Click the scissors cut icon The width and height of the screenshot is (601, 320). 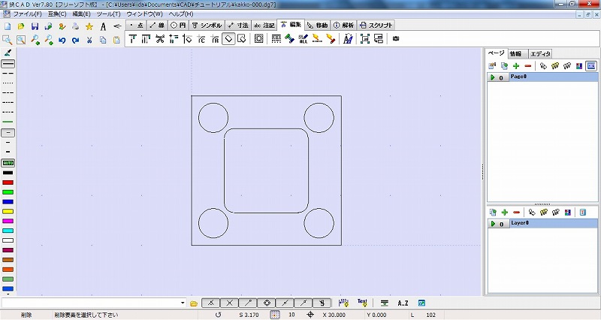(89, 40)
